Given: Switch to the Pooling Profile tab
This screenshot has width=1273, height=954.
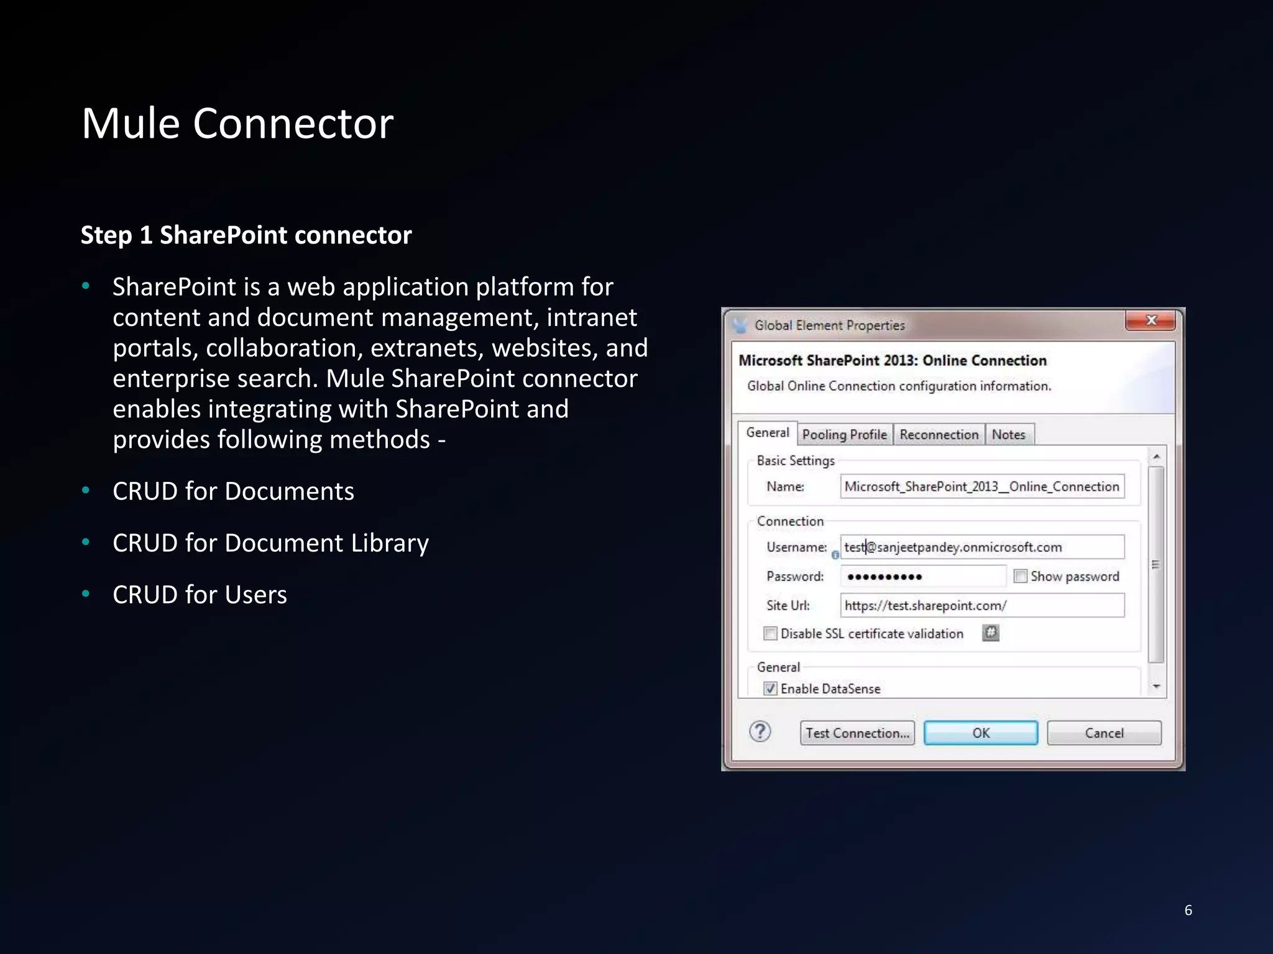Looking at the screenshot, I should pyautogui.click(x=845, y=435).
